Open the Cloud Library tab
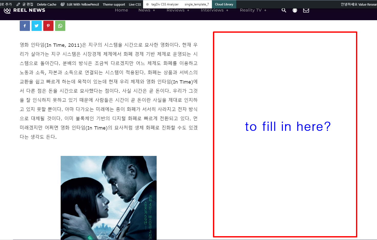Image resolution: width=377 pixels, height=240 pixels. click(x=224, y=4)
